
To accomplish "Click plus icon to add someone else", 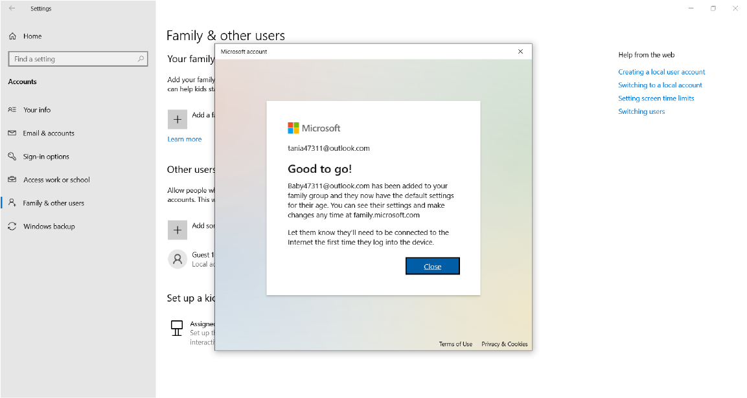I will pos(178,230).
